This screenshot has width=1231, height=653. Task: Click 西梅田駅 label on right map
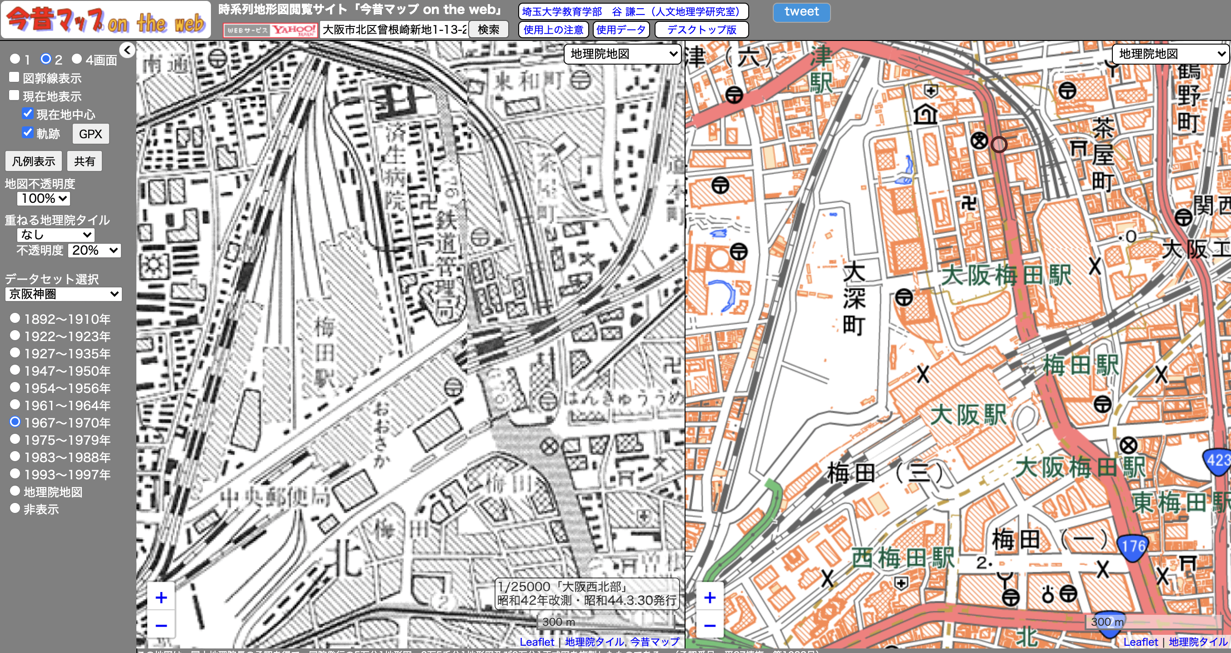(903, 557)
